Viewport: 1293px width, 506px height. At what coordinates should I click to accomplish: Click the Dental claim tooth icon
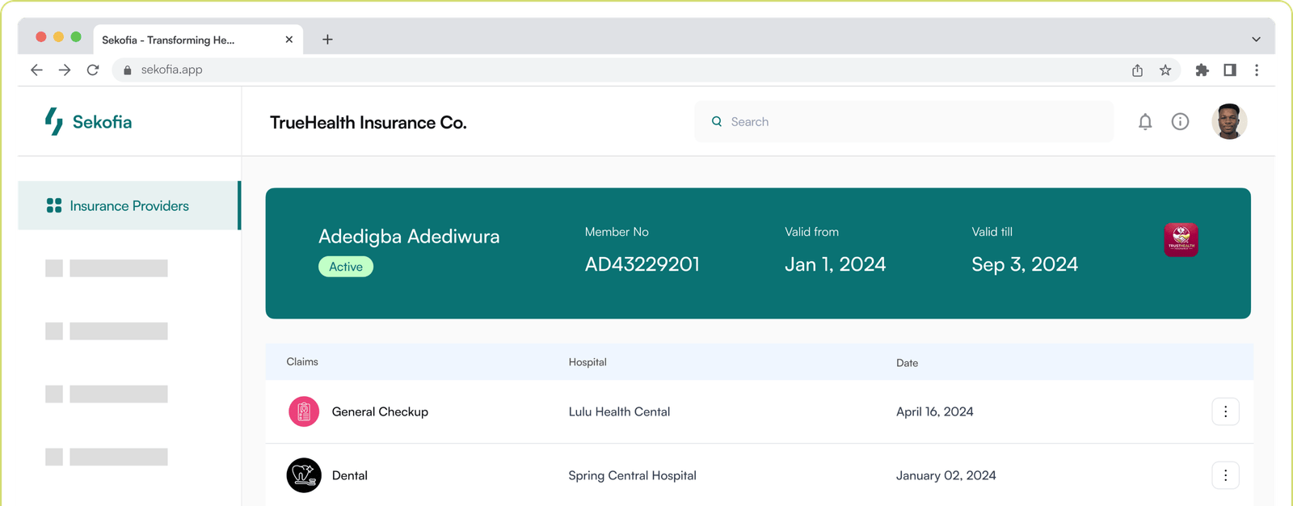click(304, 475)
